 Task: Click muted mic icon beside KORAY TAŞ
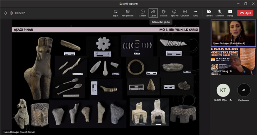pyautogui.click(x=231, y=100)
